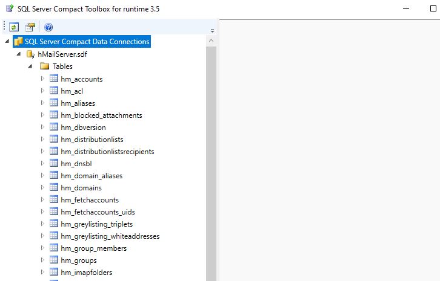
Task: Select the hm_greylisting_whiteaddresses label
Action: click(x=110, y=236)
